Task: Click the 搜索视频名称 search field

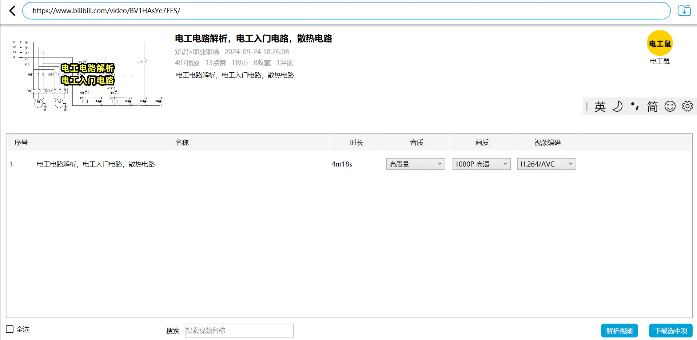Action: click(x=239, y=331)
